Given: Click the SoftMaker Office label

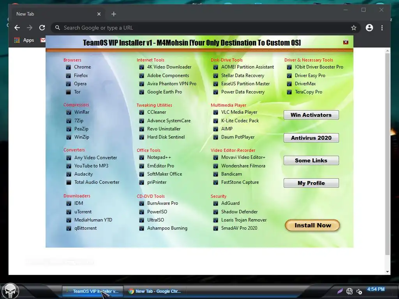Looking at the screenshot, I should (164, 174).
